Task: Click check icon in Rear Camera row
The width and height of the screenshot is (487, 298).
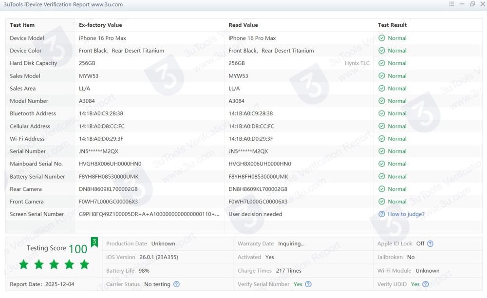Action: [x=382, y=189]
